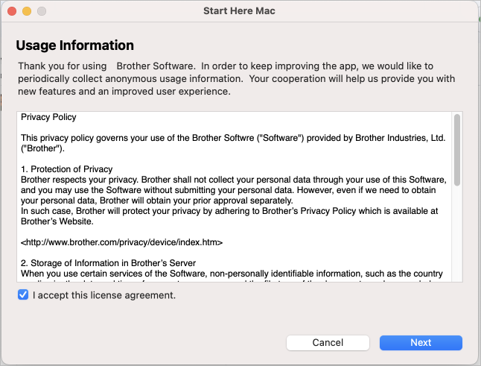Image resolution: width=481 pixels, height=366 pixels.
Task: Click '1. Protection of Privacy' heading
Action: click(66, 169)
